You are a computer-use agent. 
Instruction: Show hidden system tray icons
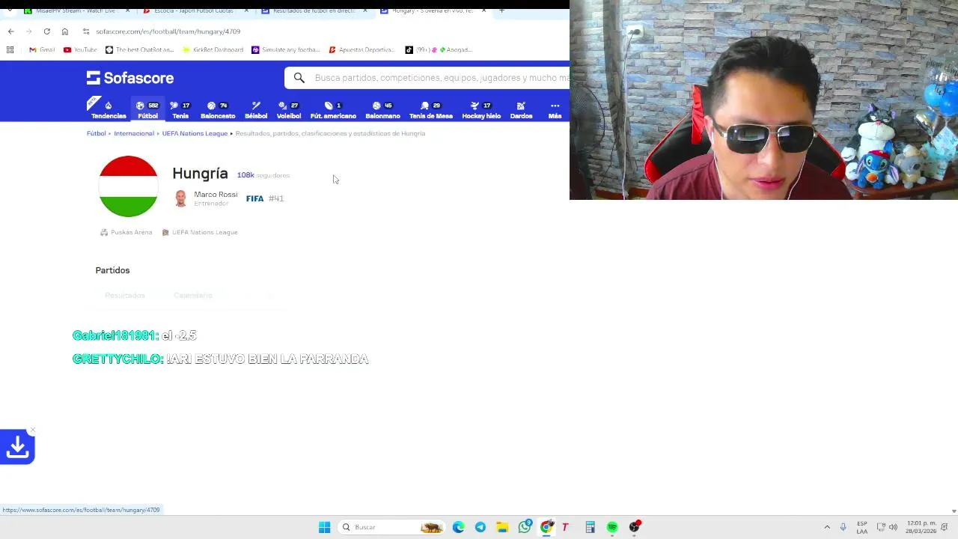[827, 527]
